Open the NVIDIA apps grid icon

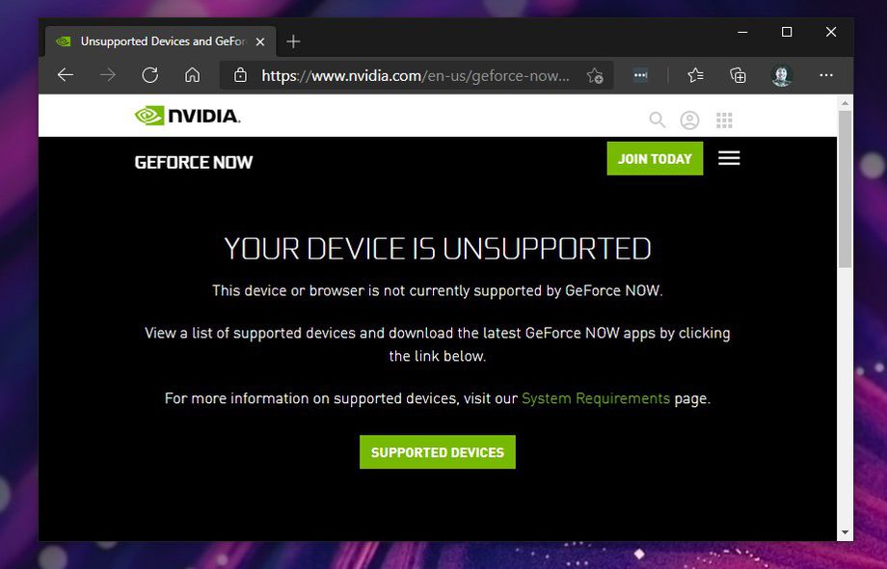coord(724,120)
